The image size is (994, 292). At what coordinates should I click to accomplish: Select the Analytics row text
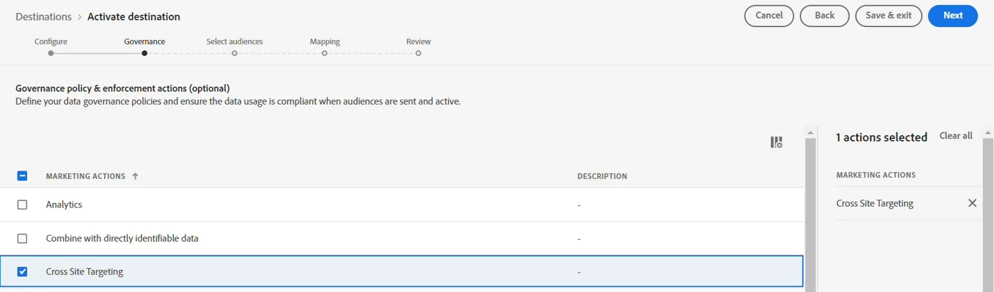coord(64,204)
